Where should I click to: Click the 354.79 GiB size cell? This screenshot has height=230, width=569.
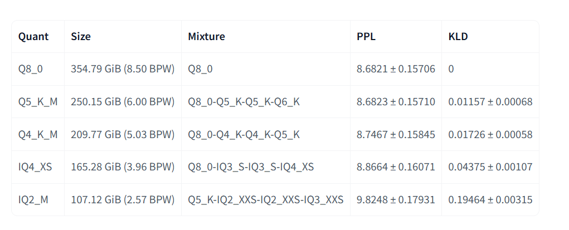click(x=123, y=69)
